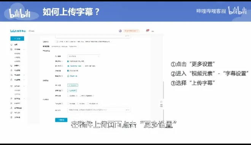Image resolution: width=251 pixels, height=145 pixels.
Task: Click the orange notice pill in top bar
Action: [x=131, y=31]
